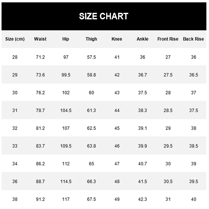The width and height of the screenshot is (209, 209).
Task: Click size 38 row label
Action: coord(15,199)
